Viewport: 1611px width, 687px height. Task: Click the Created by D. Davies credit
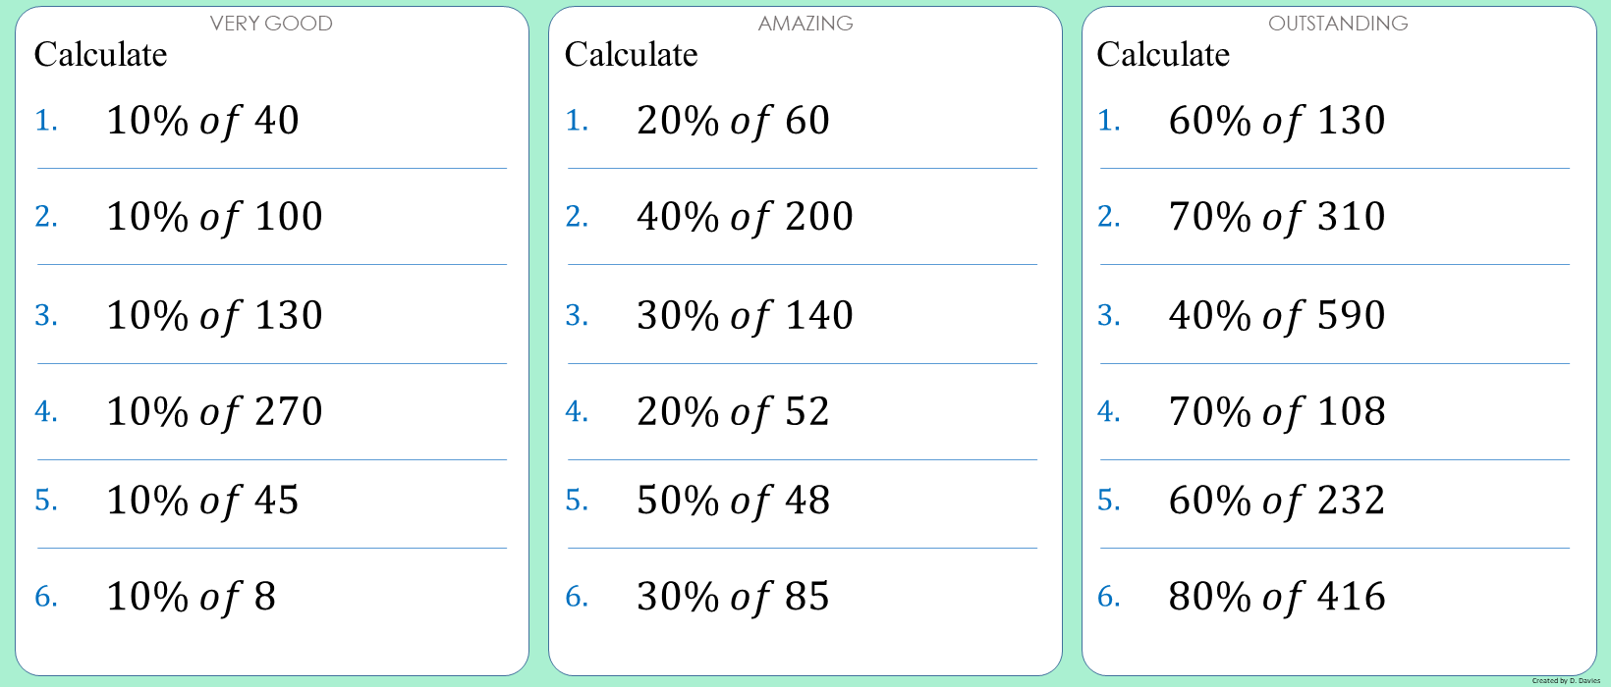pos(1565,680)
